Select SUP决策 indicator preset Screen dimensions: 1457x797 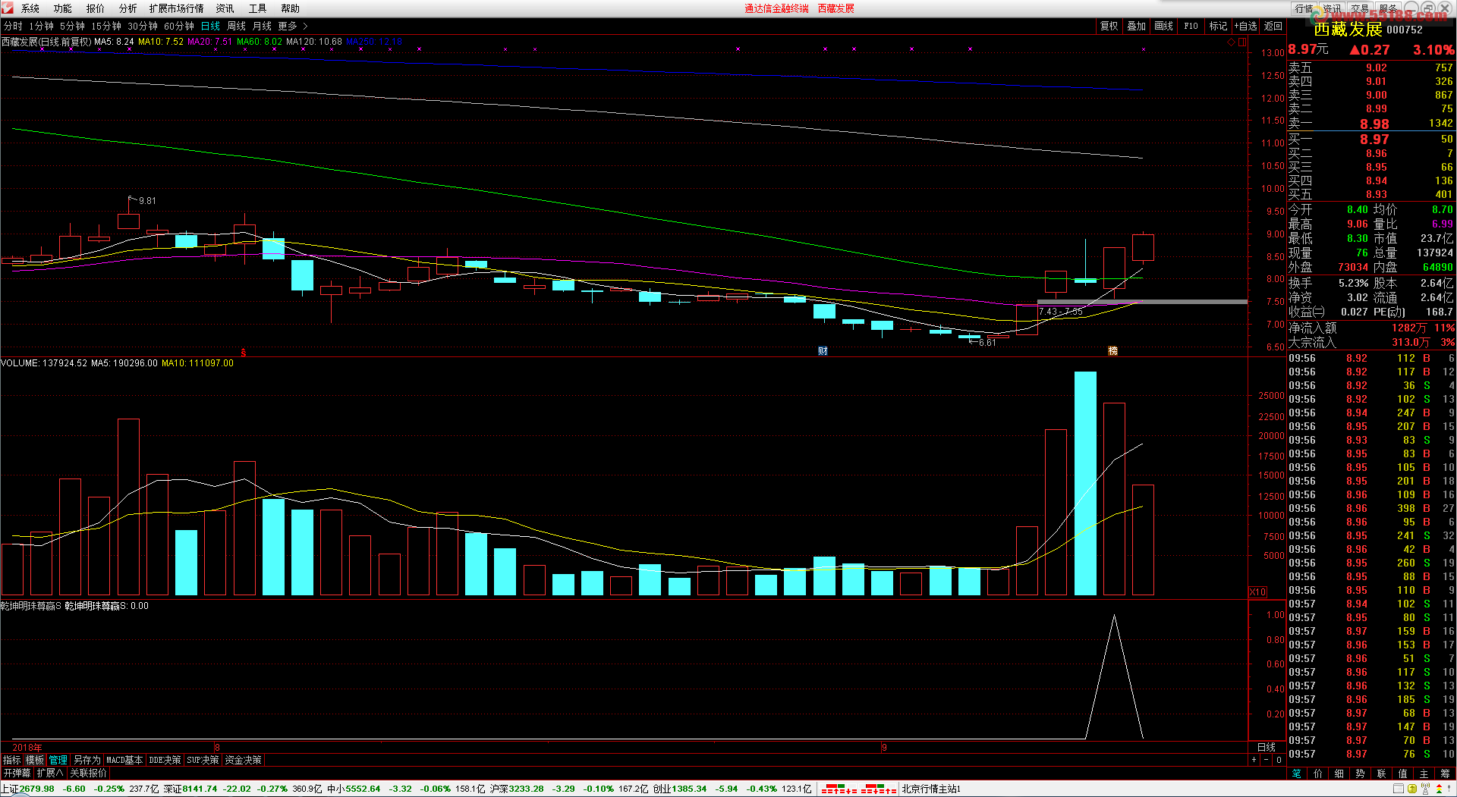[203, 759]
